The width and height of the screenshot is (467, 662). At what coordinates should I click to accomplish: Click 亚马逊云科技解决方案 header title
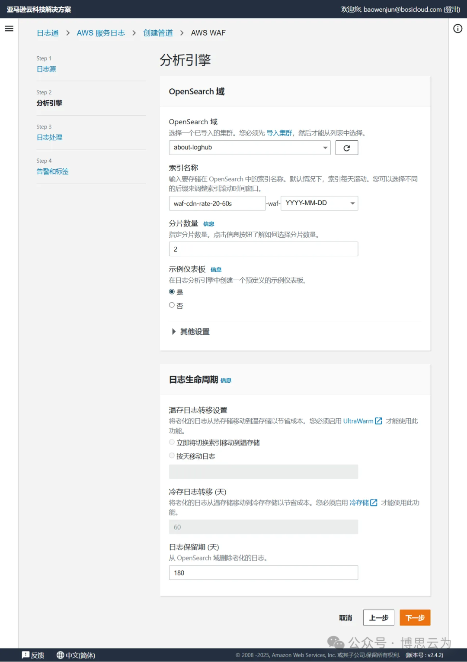[x=39, y=10]
